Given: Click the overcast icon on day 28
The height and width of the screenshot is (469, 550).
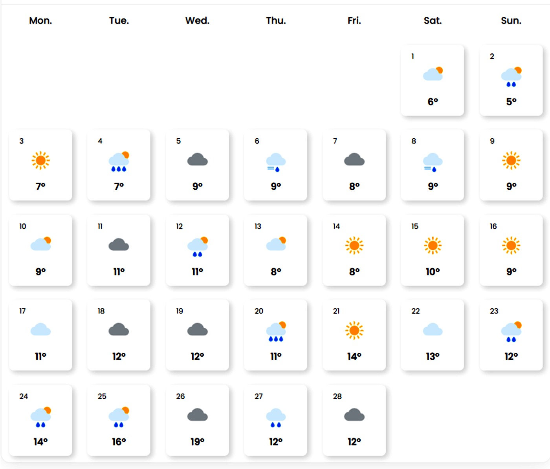Looking at the screenshot, I should coord(354,415).
